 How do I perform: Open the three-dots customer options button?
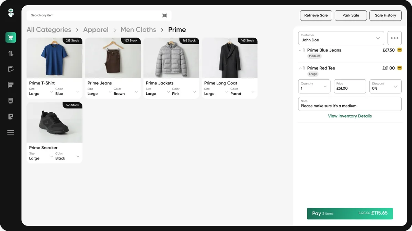coord(394,38)
